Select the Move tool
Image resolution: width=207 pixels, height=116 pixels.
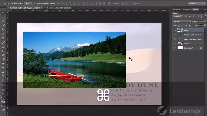[x=3, y=13]
